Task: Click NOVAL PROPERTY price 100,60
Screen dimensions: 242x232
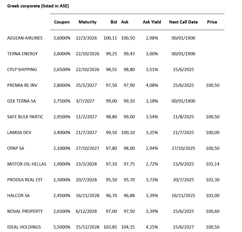Action: click(213, 211)
